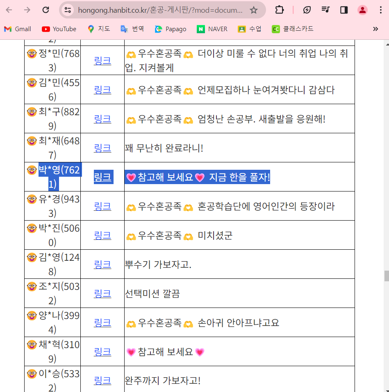Open the 링크 for 최*재(6487)

pyautogui.click(x=102, y=148)
